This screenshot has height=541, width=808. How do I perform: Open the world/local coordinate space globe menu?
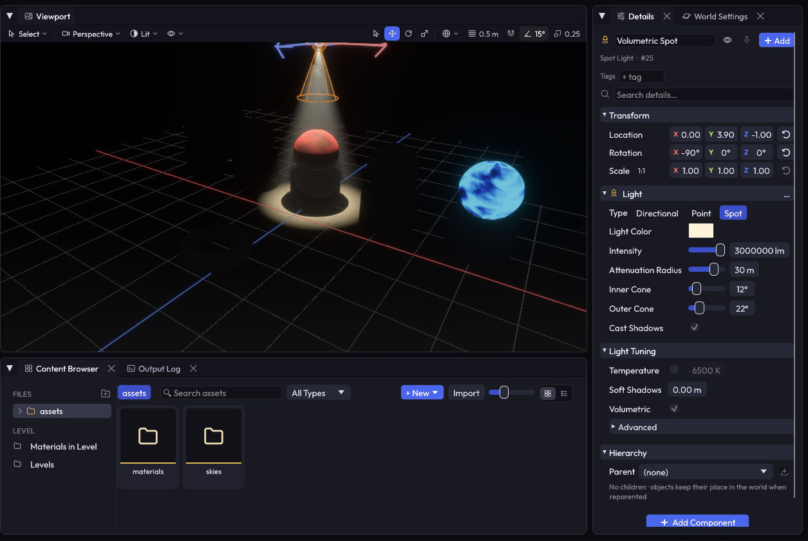[x=451, y=33]
